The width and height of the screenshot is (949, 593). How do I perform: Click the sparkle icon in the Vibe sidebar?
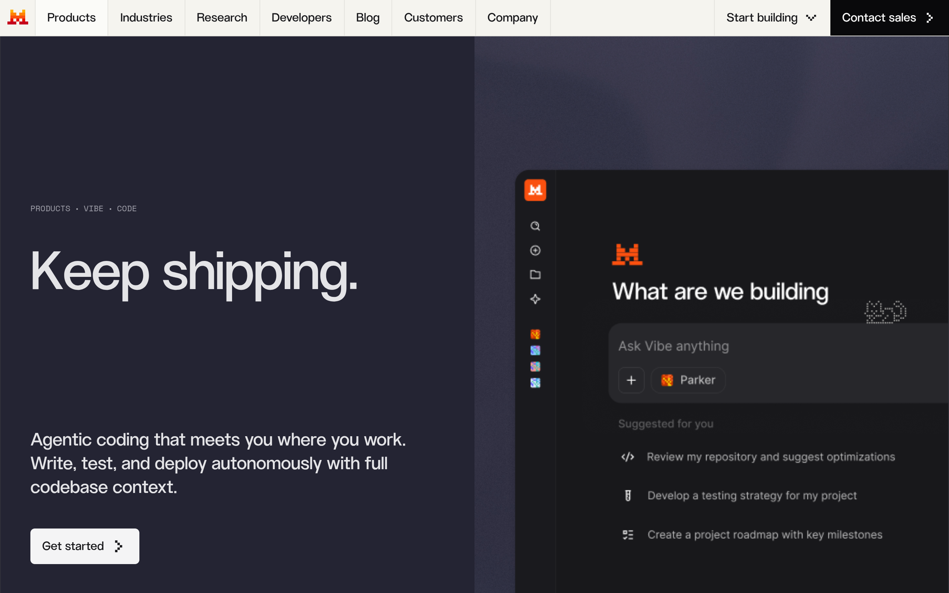[535, 299]
